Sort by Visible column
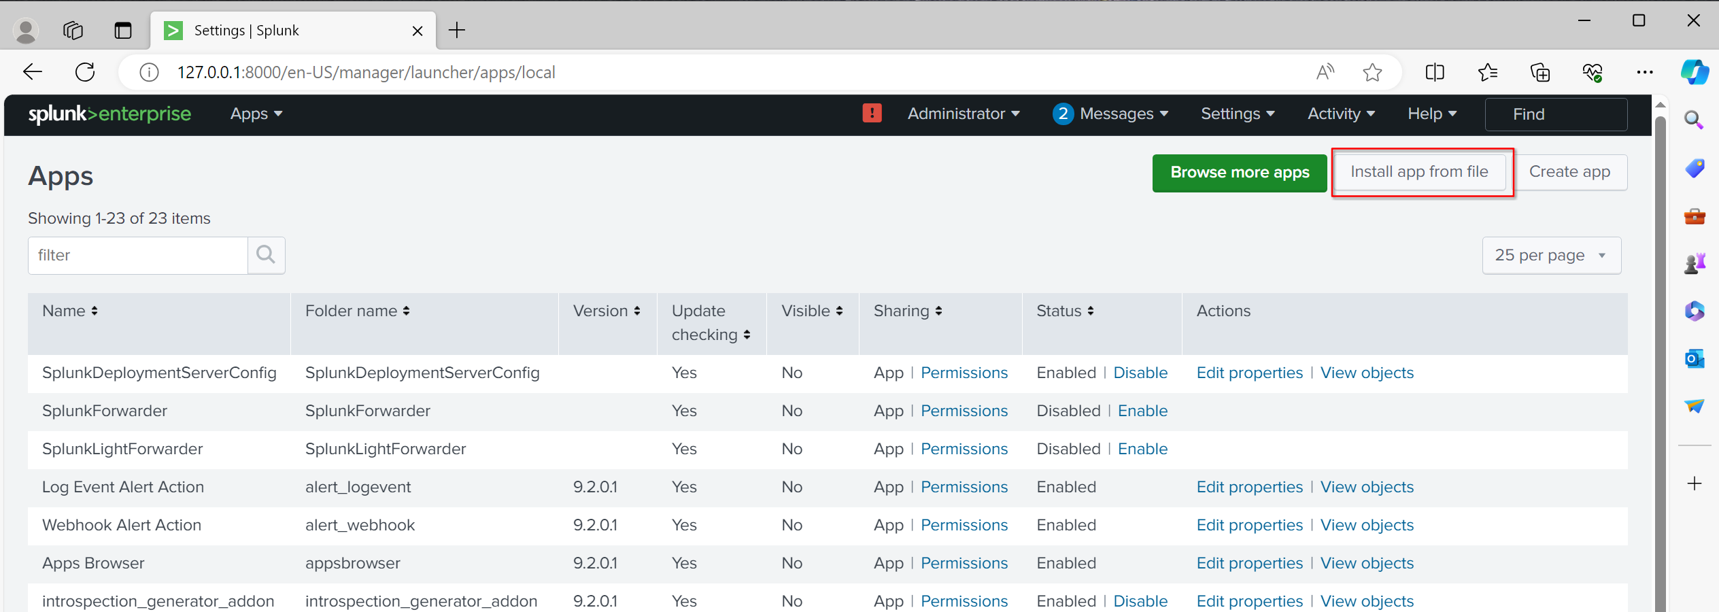 point(812,311)
